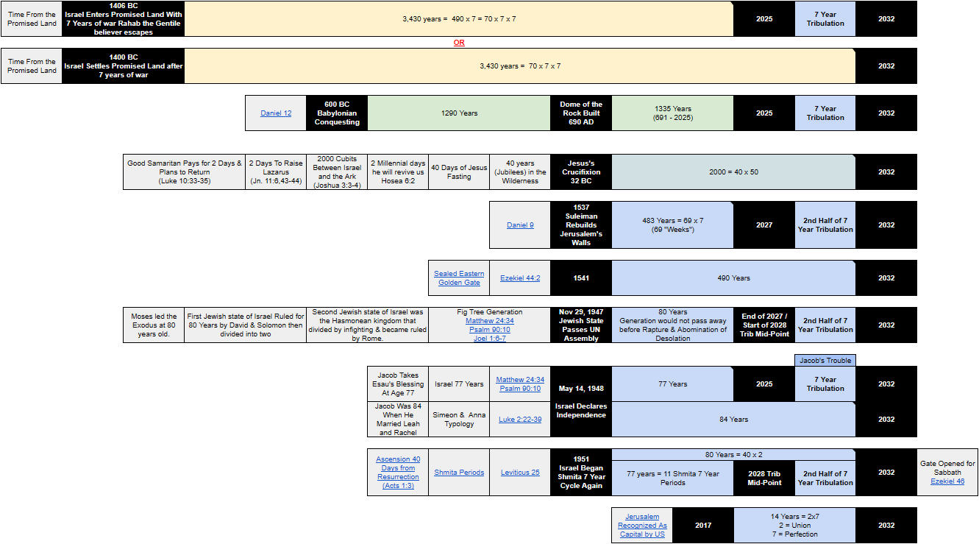Open the Luke 2:22-39 link
The width and height of the screenshot is (979, 544).
520,420
